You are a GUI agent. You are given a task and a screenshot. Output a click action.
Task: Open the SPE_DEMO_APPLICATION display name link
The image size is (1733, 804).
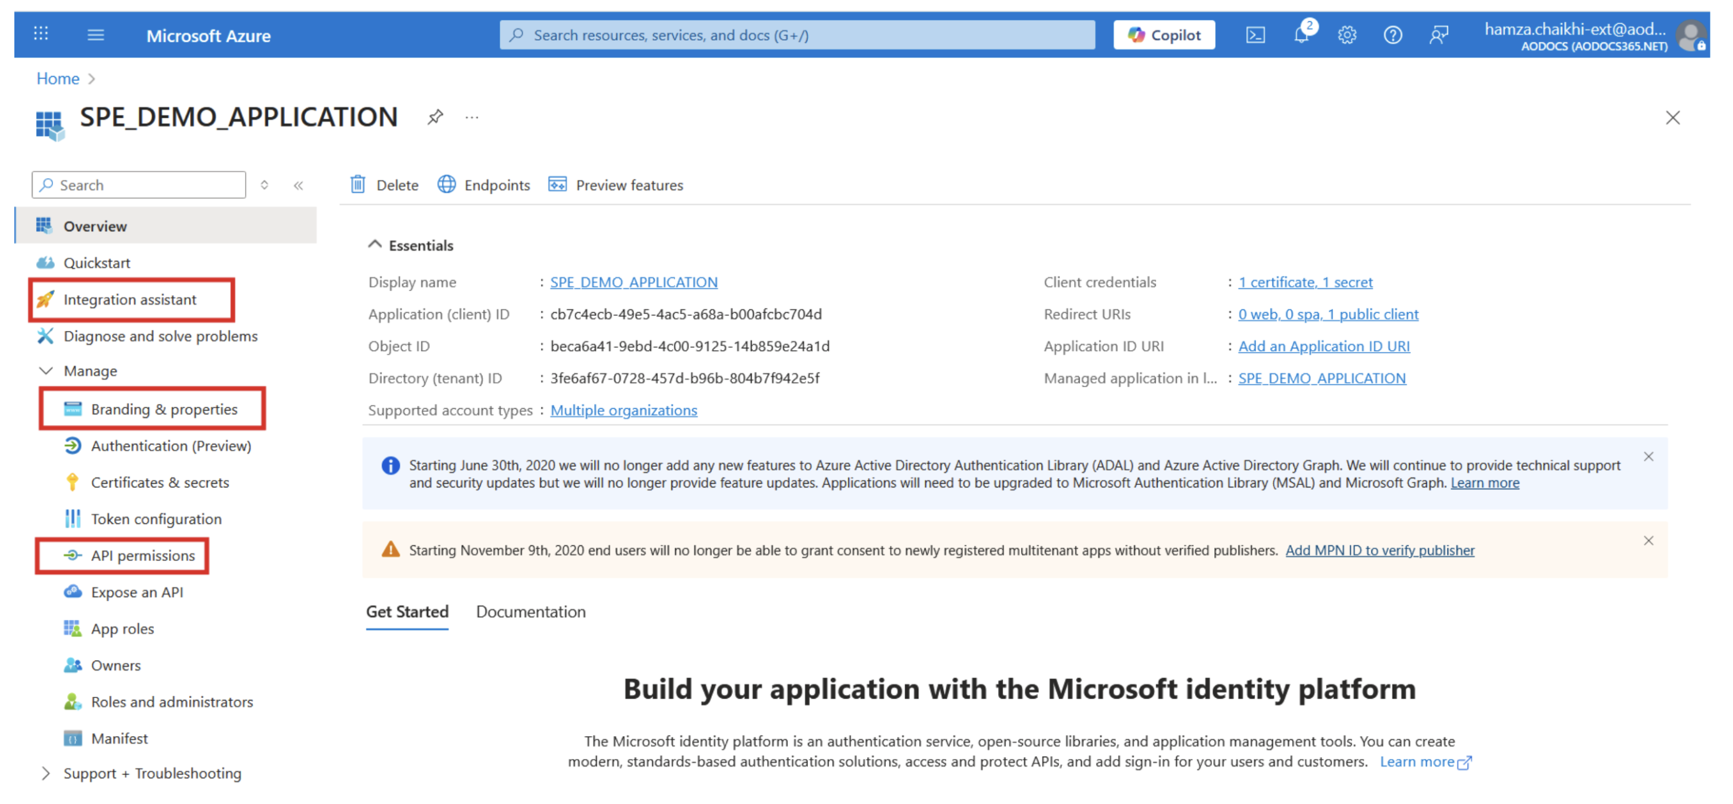point(634,282)
